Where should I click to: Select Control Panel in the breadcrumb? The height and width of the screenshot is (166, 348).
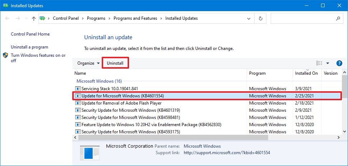click(66, 18)
